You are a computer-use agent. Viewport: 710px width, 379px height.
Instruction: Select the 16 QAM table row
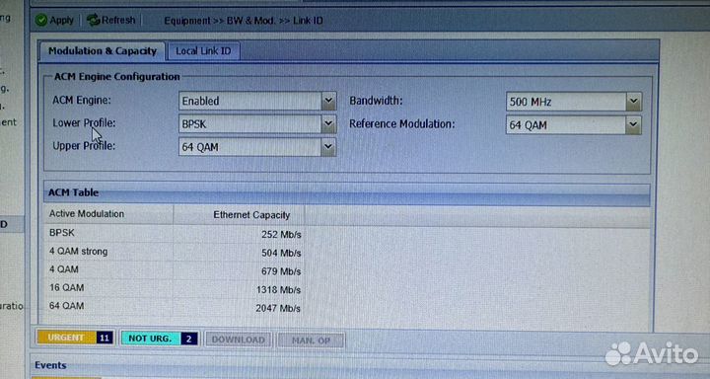175,289
